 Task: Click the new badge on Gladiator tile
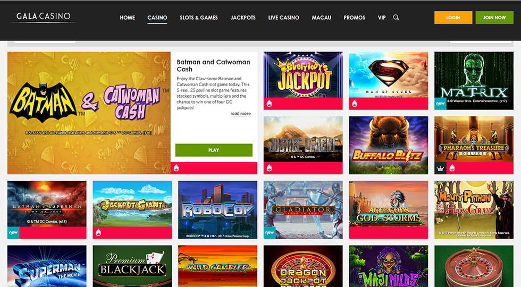point(270,233)
